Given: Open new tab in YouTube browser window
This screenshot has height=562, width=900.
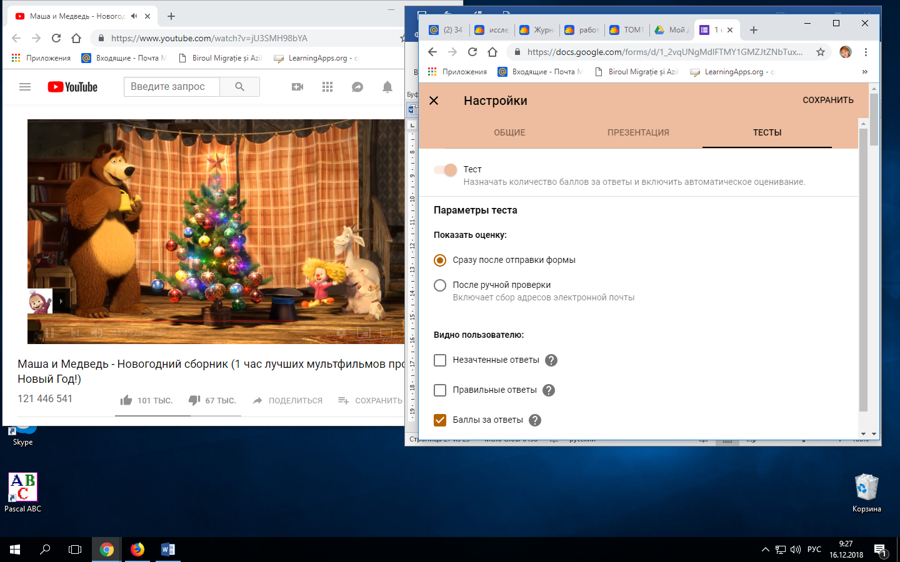Looking at the screenshot, I should pyautogui.click(x=171, y=16).
